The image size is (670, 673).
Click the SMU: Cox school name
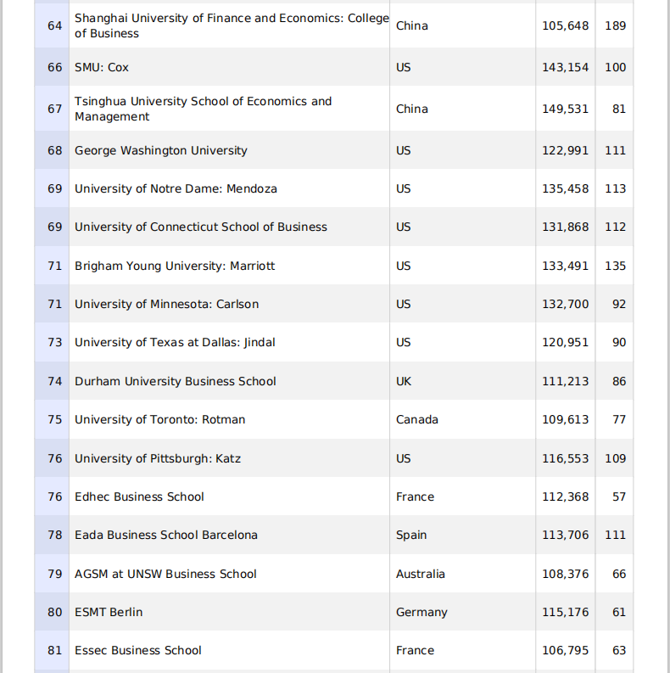[x=102, y=67]
